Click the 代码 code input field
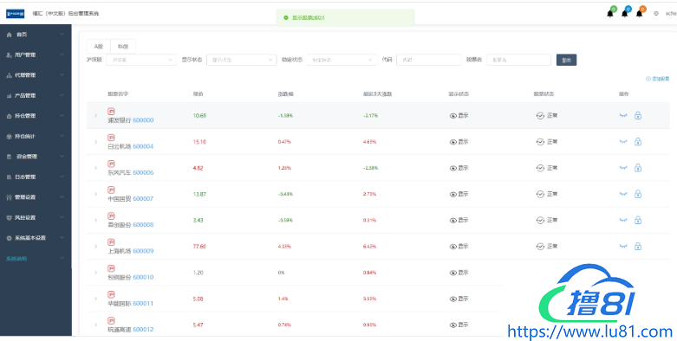Image resolution: width=677 pixels, height=341 pixels. 429,60
